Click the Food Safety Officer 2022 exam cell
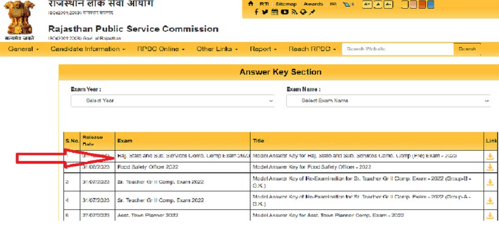 click(183, 167)
